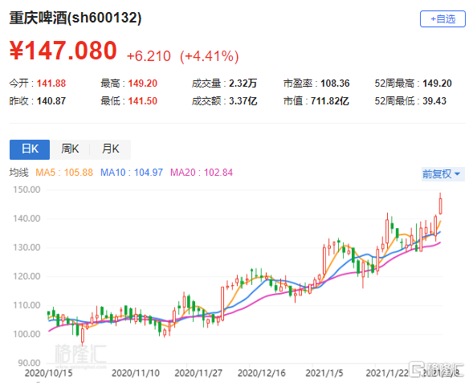Click the 140.00 y-axis label

pos(27,219)
